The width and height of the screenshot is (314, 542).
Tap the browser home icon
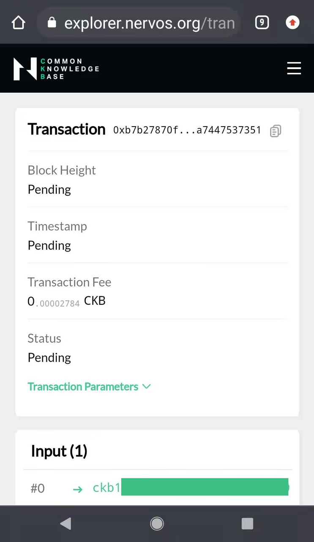click(19, 22)
